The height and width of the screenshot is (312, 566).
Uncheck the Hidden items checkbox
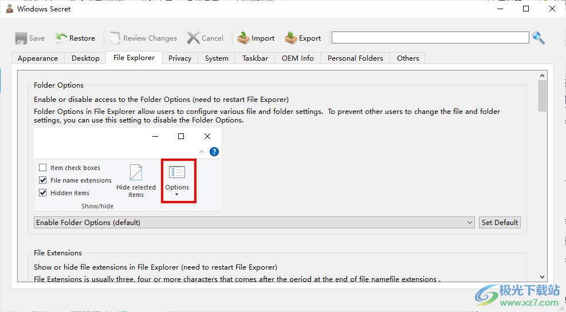(x=43, y=193)
